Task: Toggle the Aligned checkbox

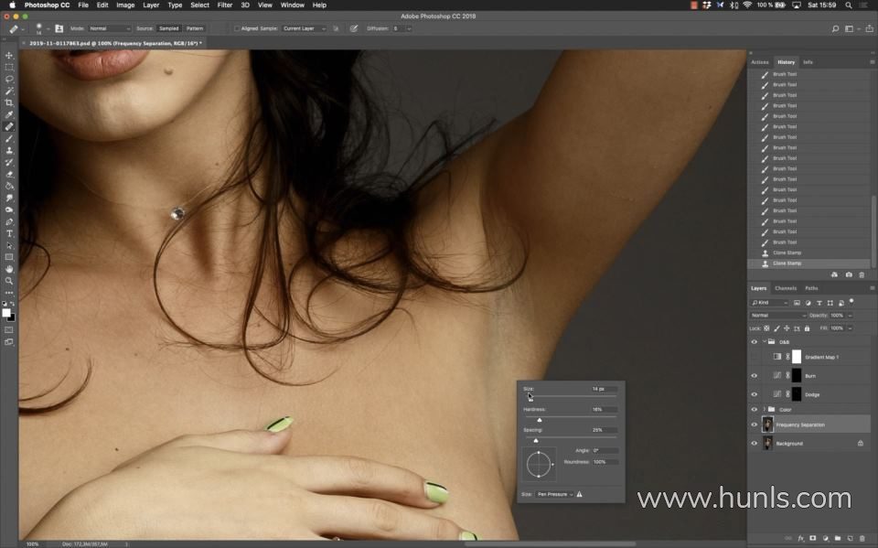Action: pyautogui.click(x=237, y=28)
